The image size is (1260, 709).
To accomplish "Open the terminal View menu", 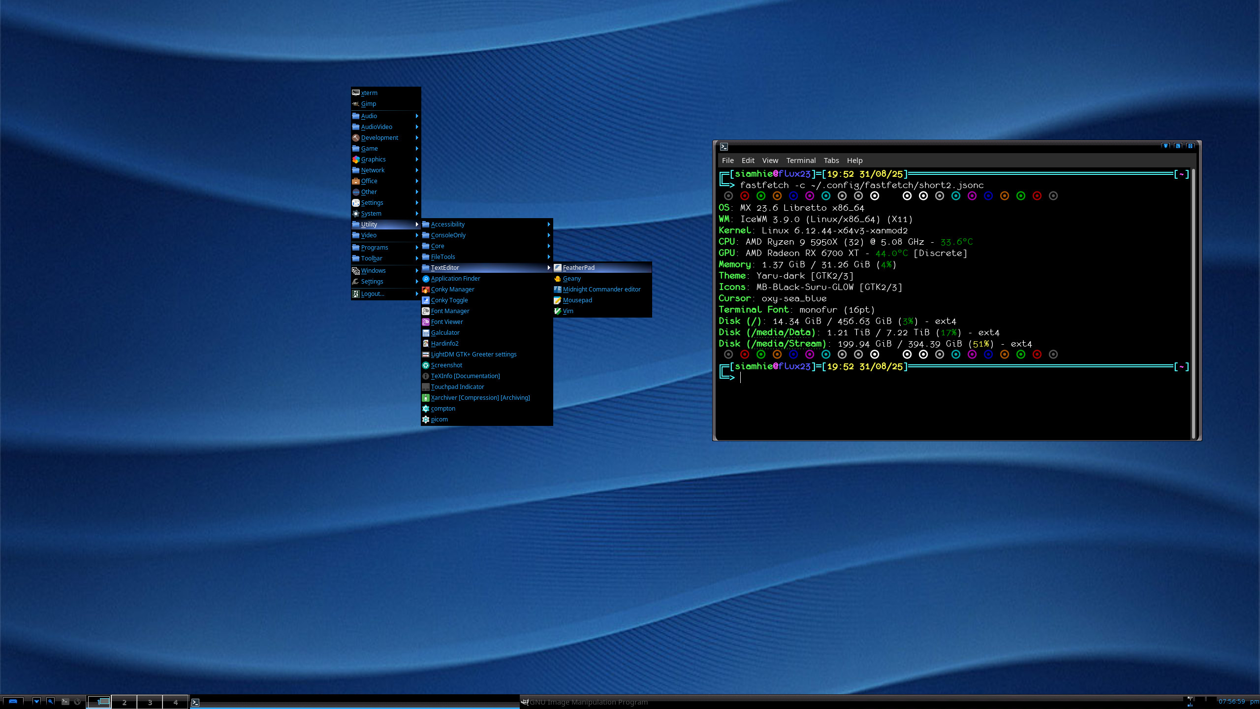I will point(770,161).
